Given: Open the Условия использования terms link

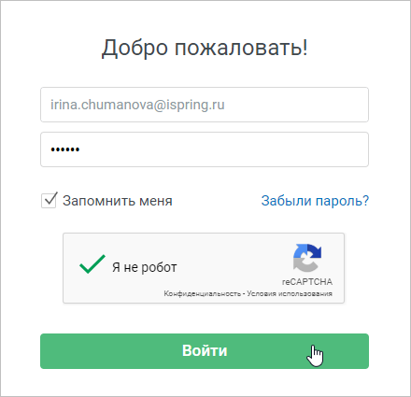Looking at the screenshot, I should [x=290, y=293].
